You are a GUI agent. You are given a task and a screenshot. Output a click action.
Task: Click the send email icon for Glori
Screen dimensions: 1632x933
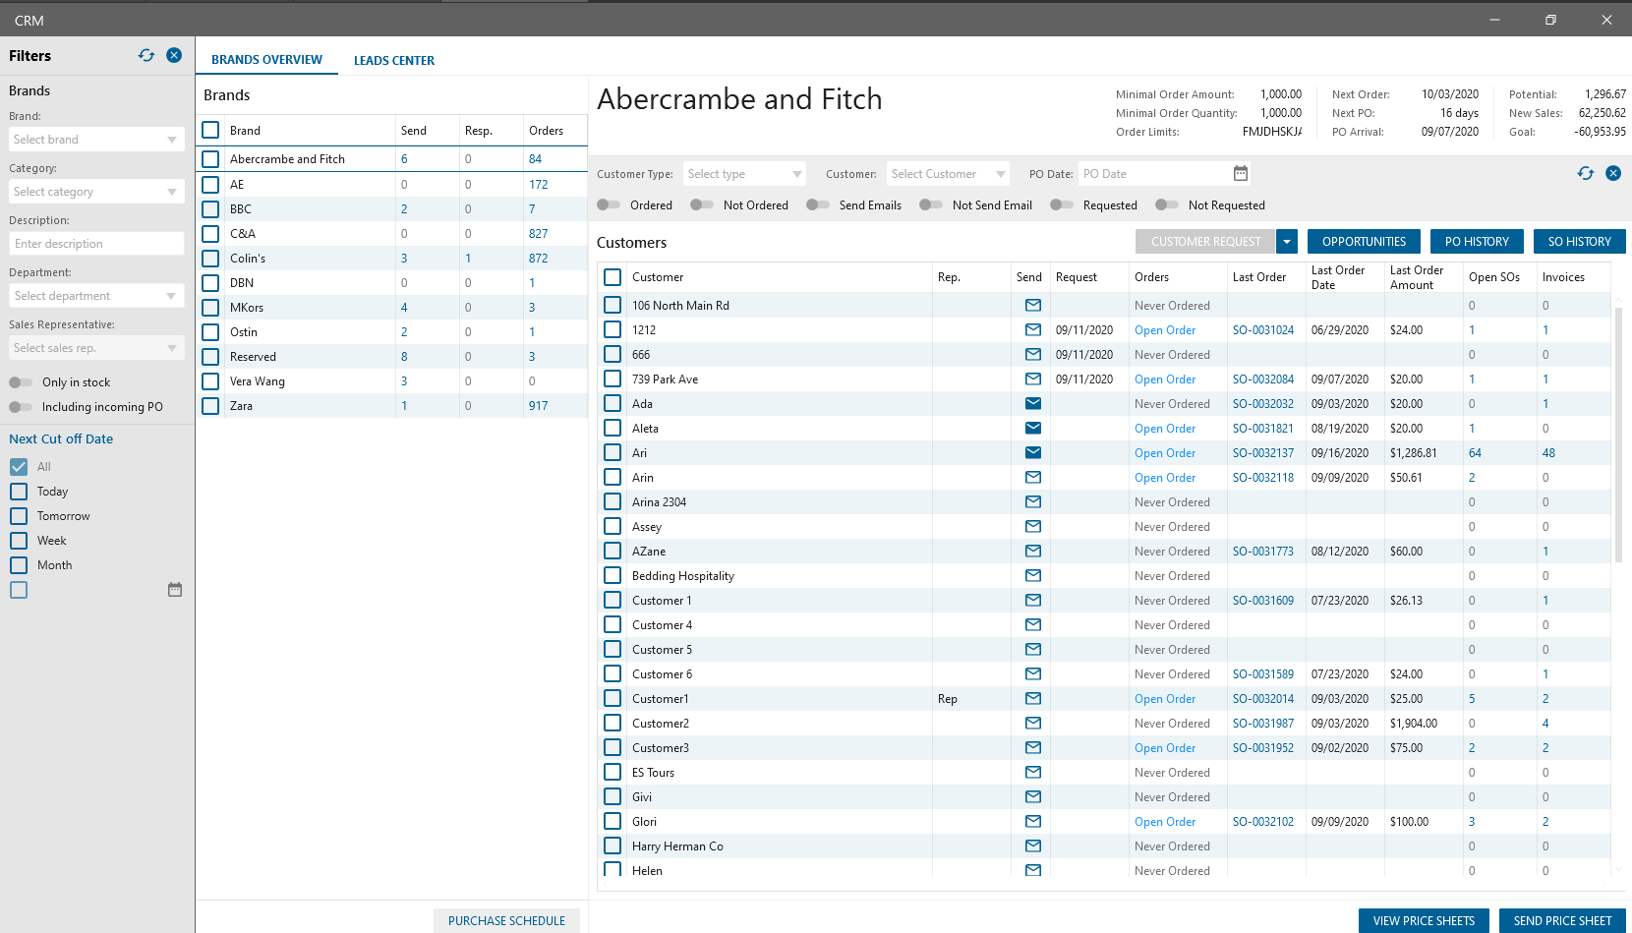tap(1033, 822)
